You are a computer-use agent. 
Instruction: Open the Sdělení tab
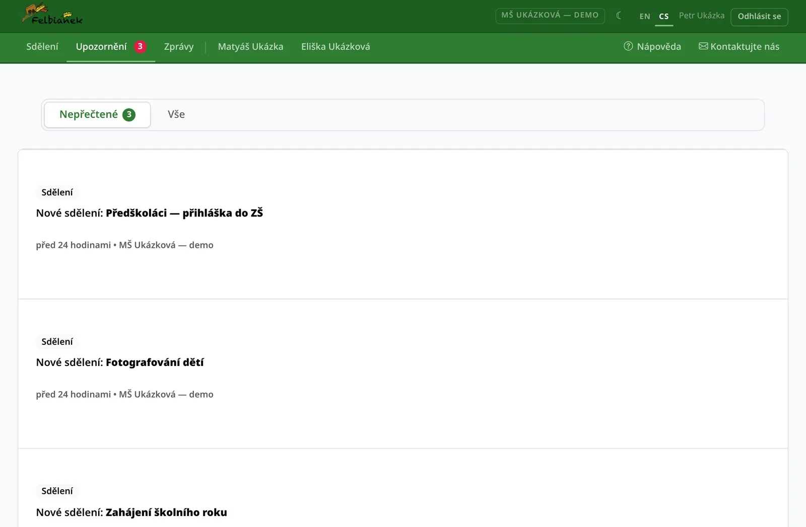point(42,47)
